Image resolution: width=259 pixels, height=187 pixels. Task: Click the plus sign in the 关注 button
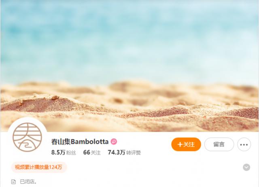coord(180,145)
